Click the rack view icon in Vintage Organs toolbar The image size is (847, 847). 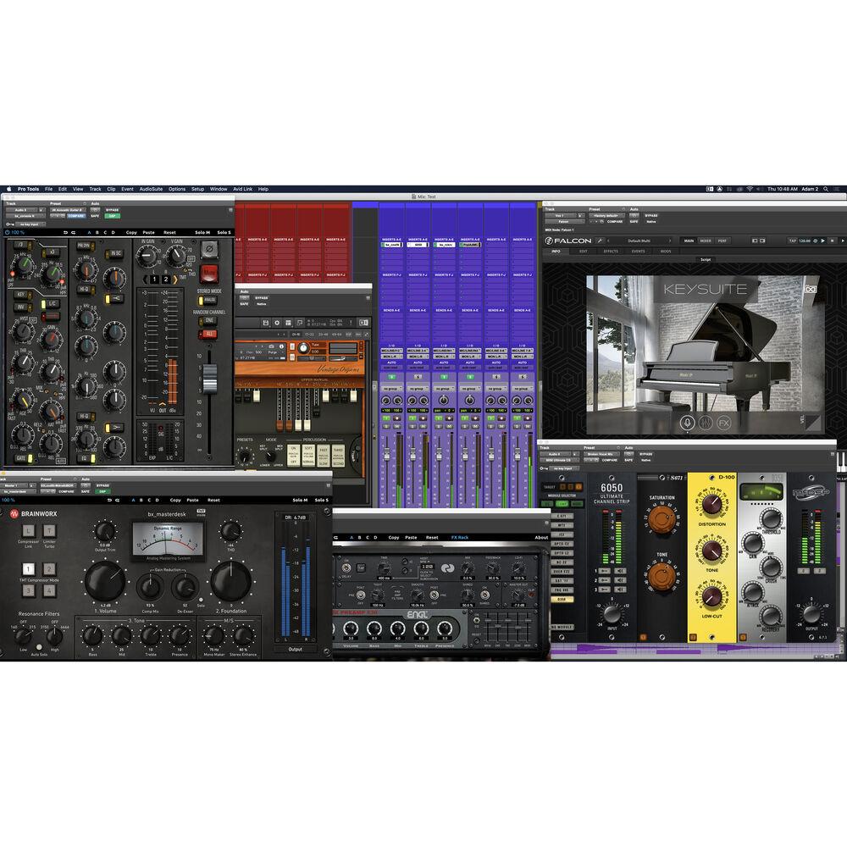point(289,323)
